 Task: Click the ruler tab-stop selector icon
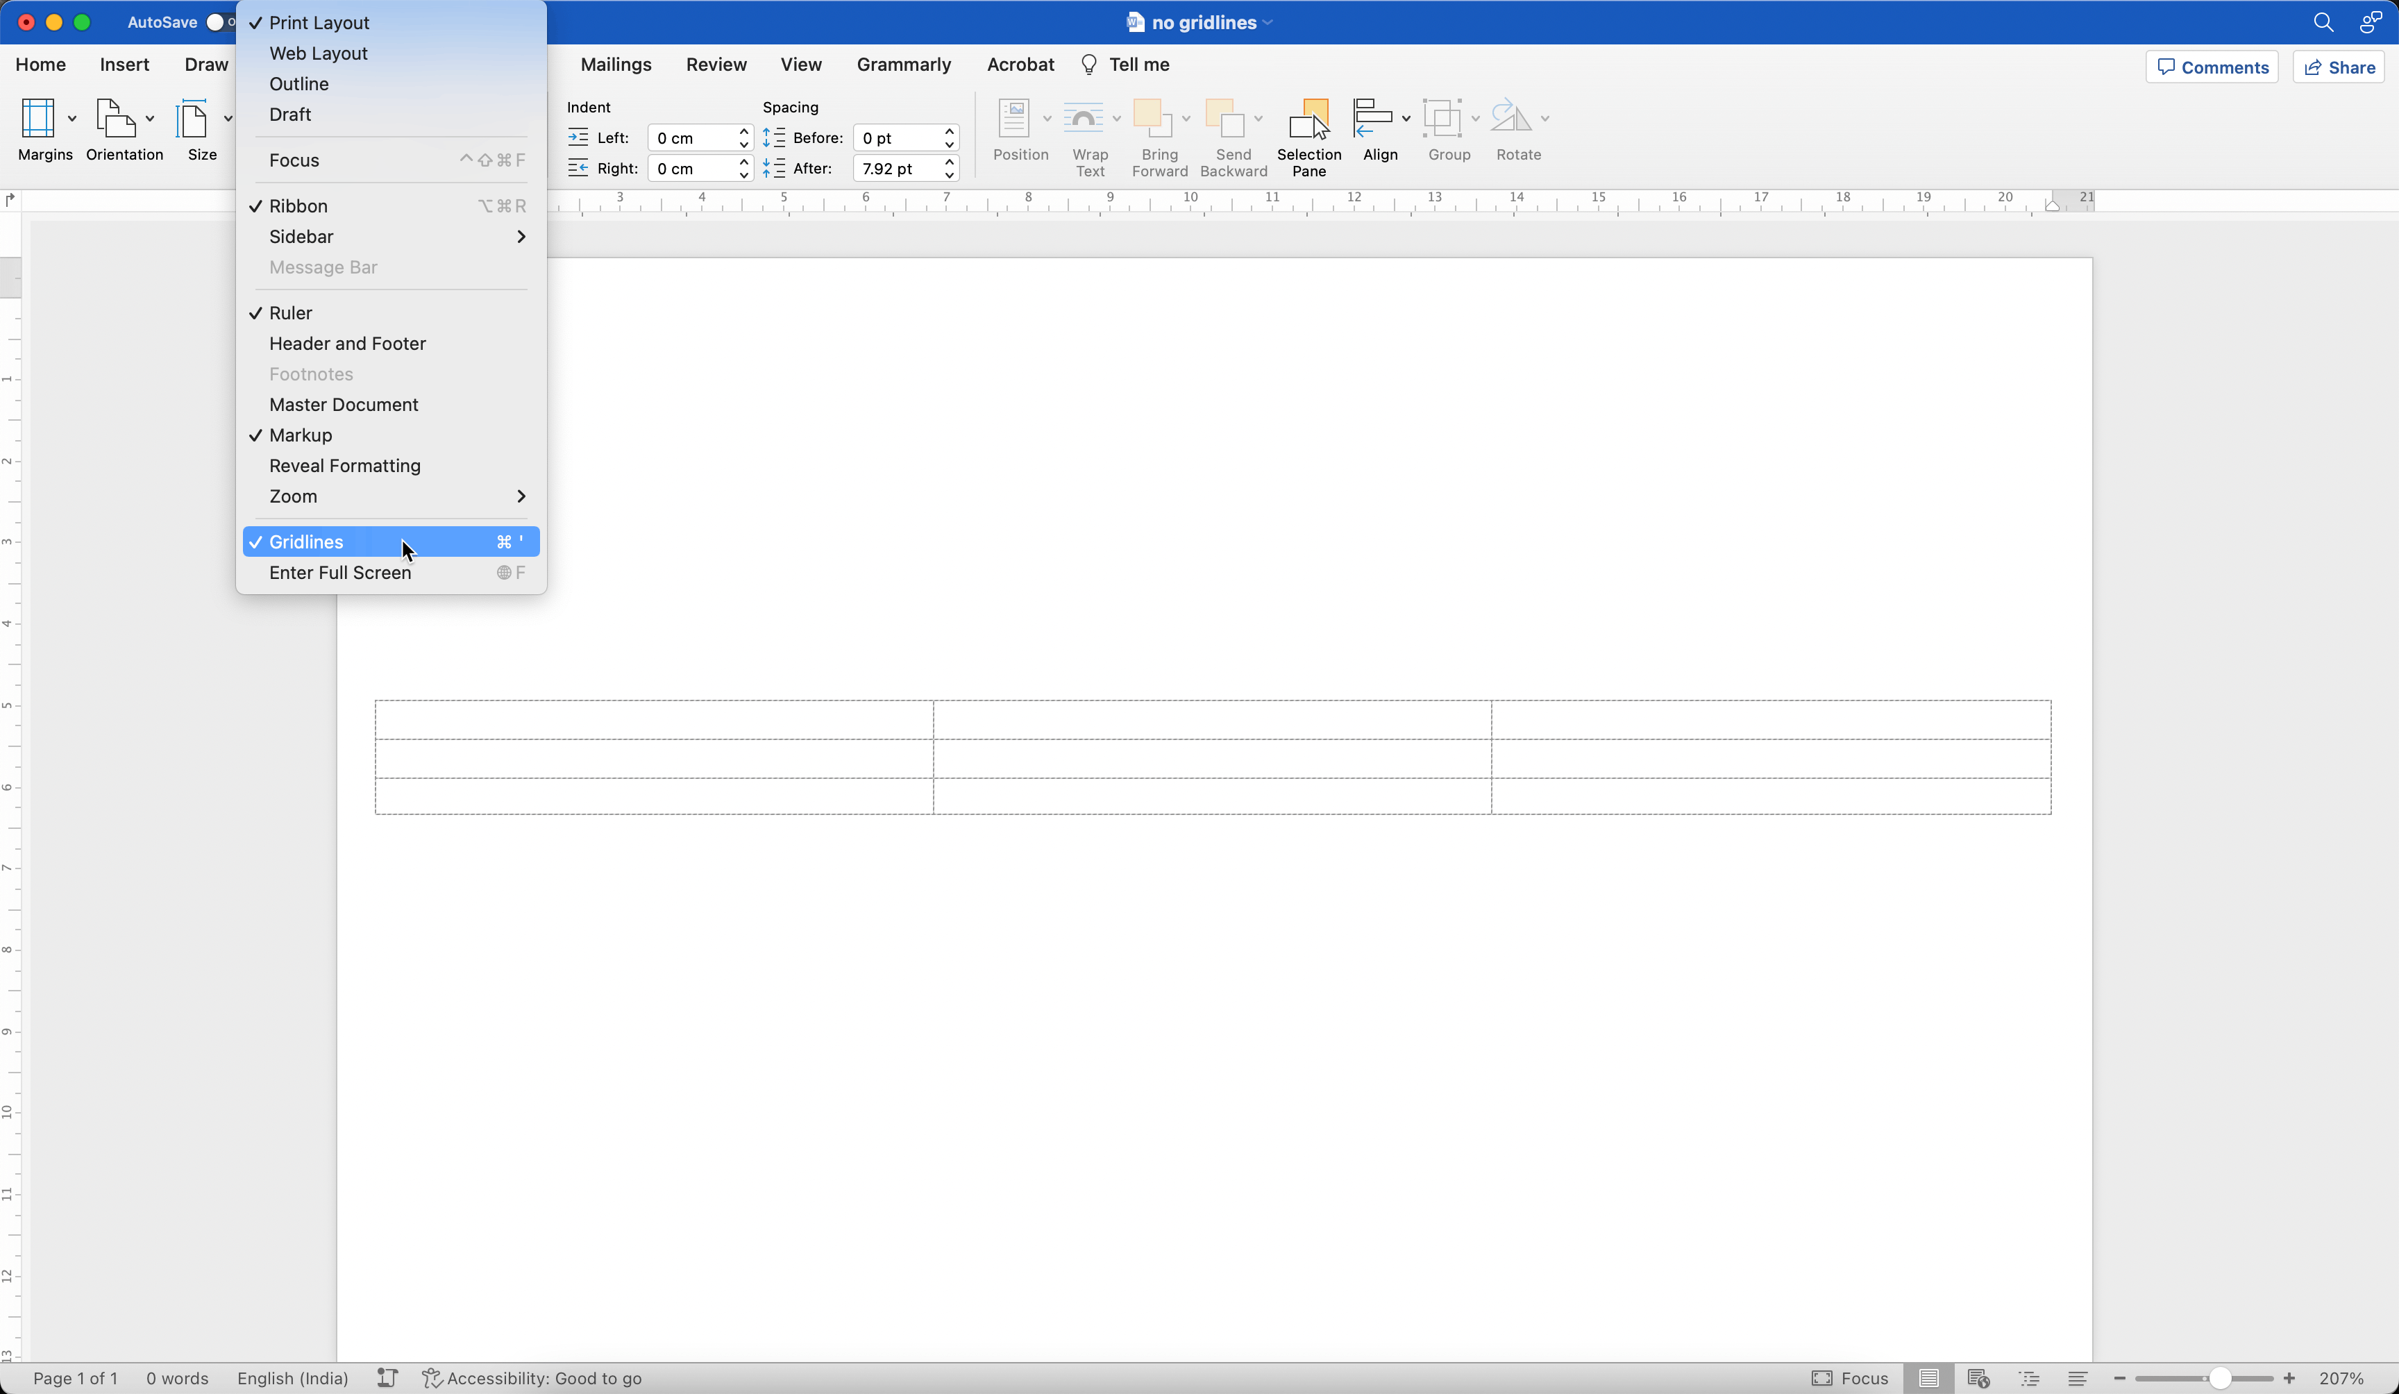coord(10,199)
